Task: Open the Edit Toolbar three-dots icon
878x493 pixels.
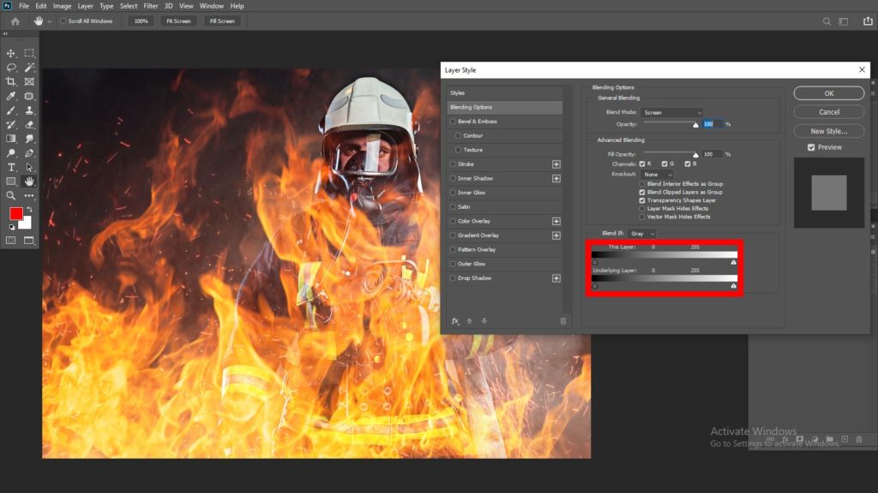Action: click(29, 196)
